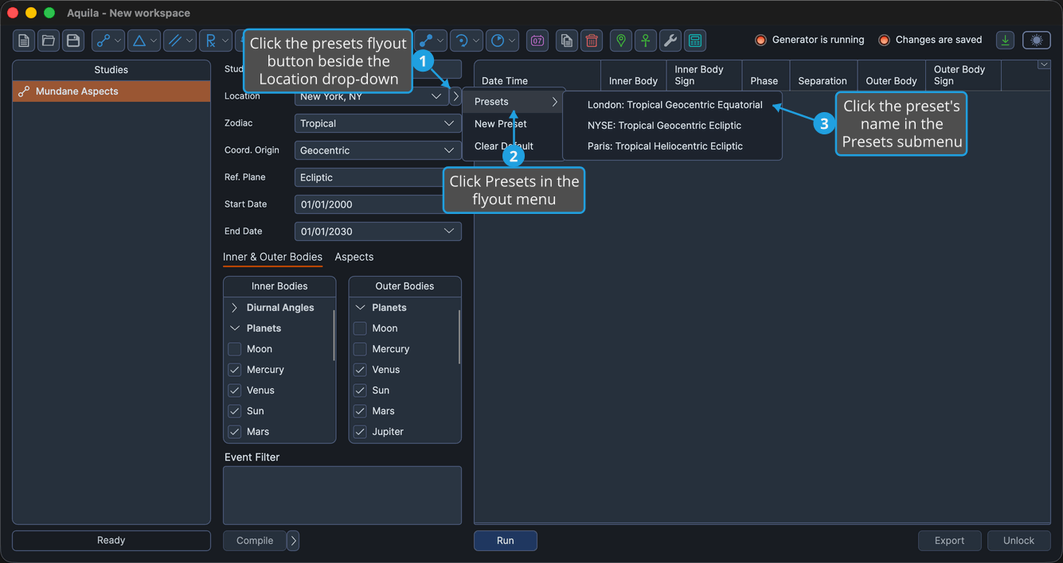Image resolution: width=1063 pixels, height=563 pixels.
Task: Click the green ankh symbol icon
Action: tap(646, 41)
